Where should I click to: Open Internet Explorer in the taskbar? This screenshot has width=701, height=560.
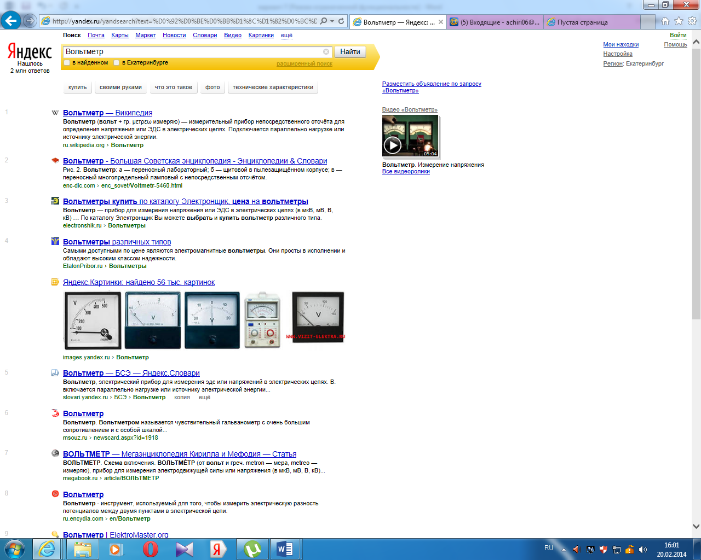coord(47,549)
